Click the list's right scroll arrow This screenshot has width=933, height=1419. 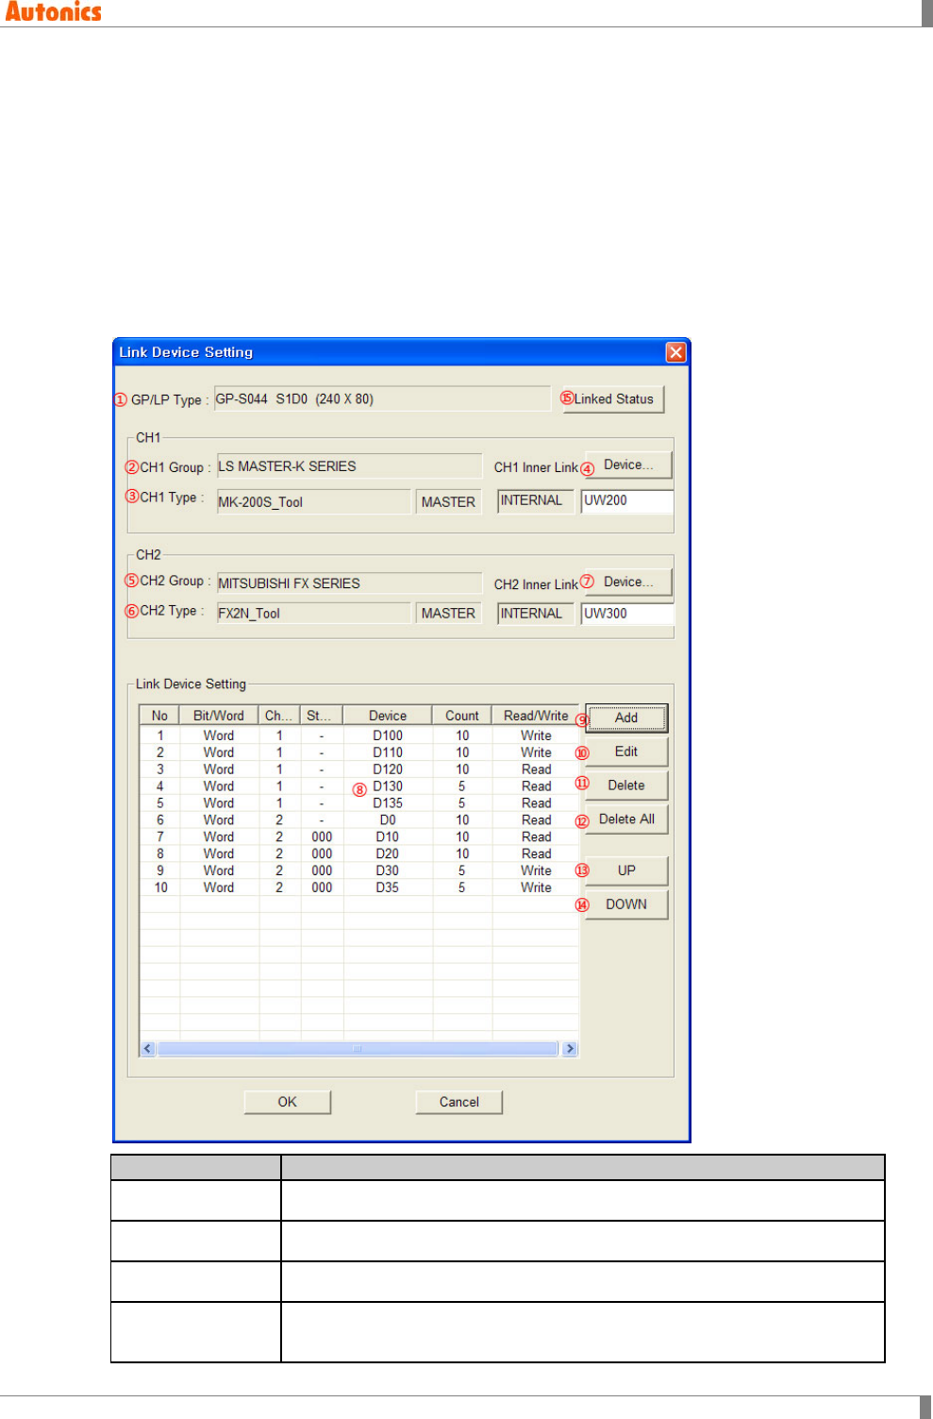[x=570, y=1049]
